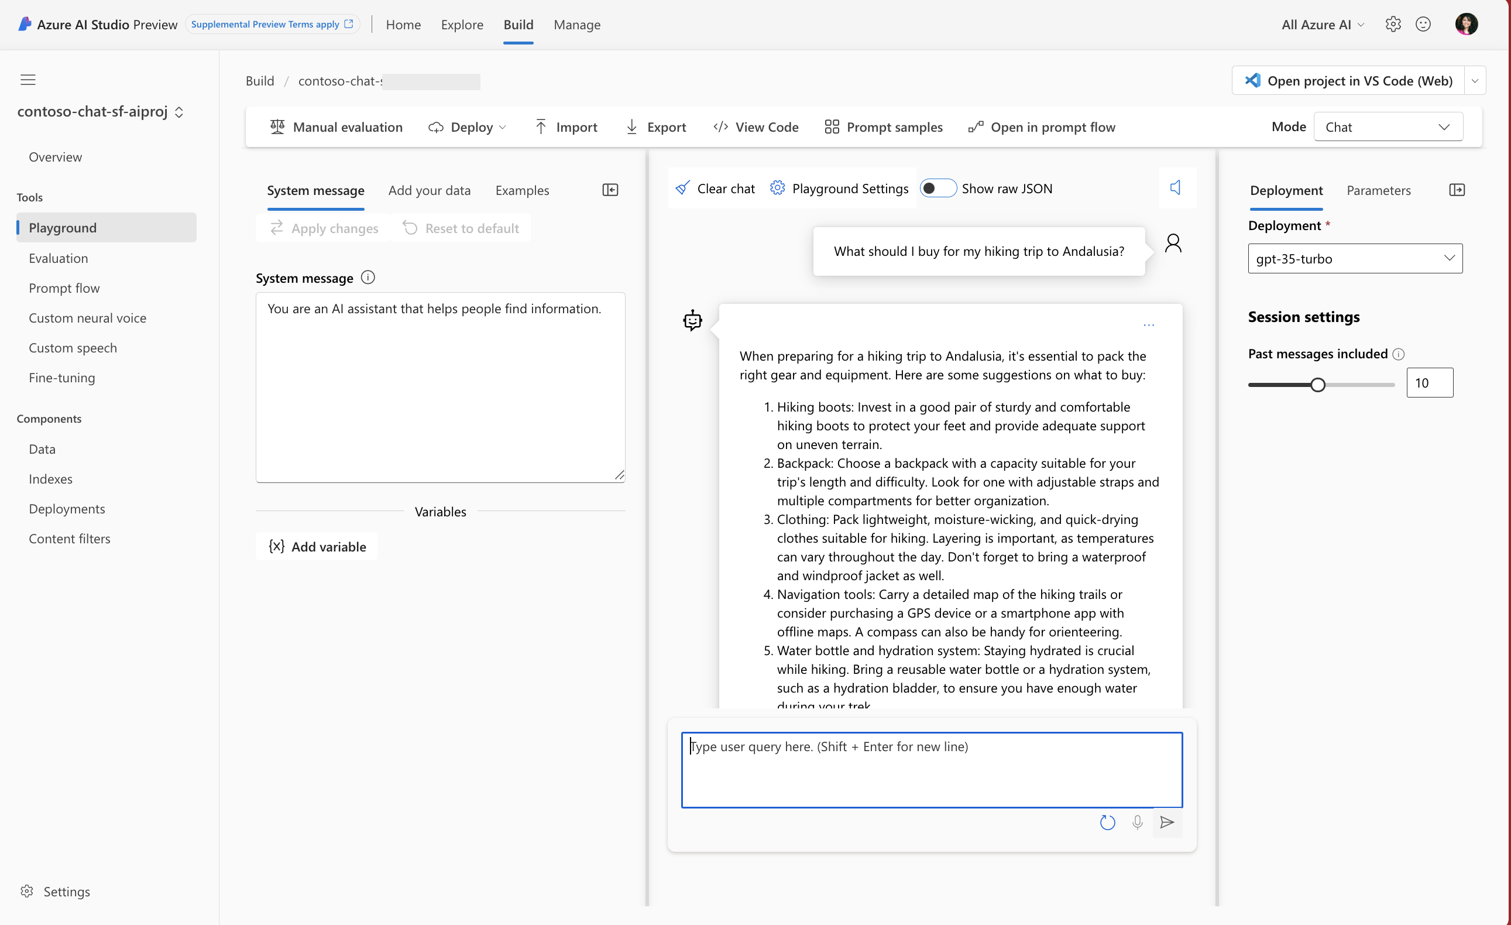The width and height of the screenshot is (1511, 925).
Task: Click the speaker audio icon in chat
Action: coord(1176,188)
